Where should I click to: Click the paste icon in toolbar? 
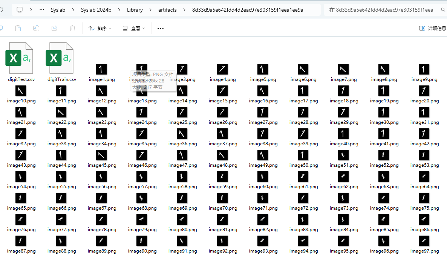click(x=18, y=28)
